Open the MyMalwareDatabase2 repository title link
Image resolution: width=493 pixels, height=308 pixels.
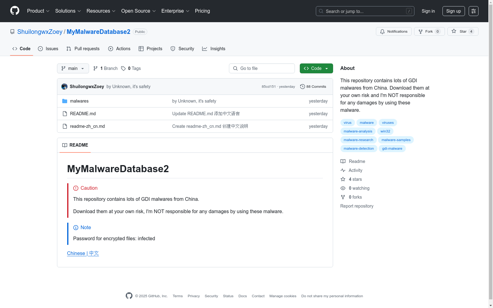99,32
